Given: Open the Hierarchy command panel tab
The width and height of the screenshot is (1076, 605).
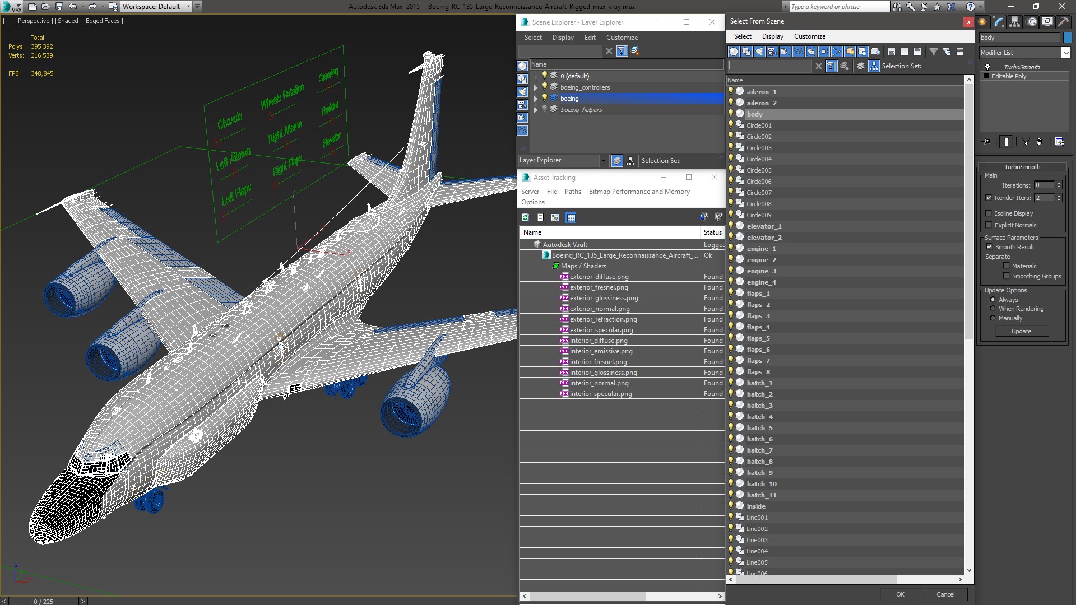Looking at the screenshot, I should pyautogui.click(x=1014, y=22).
